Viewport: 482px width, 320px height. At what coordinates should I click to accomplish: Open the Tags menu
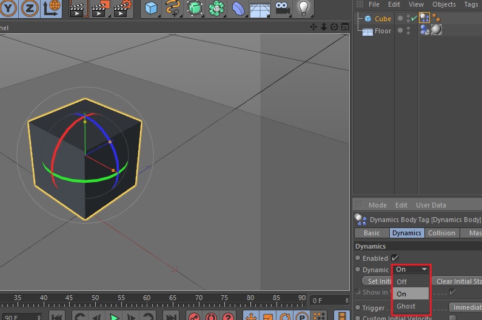point(471,4)
